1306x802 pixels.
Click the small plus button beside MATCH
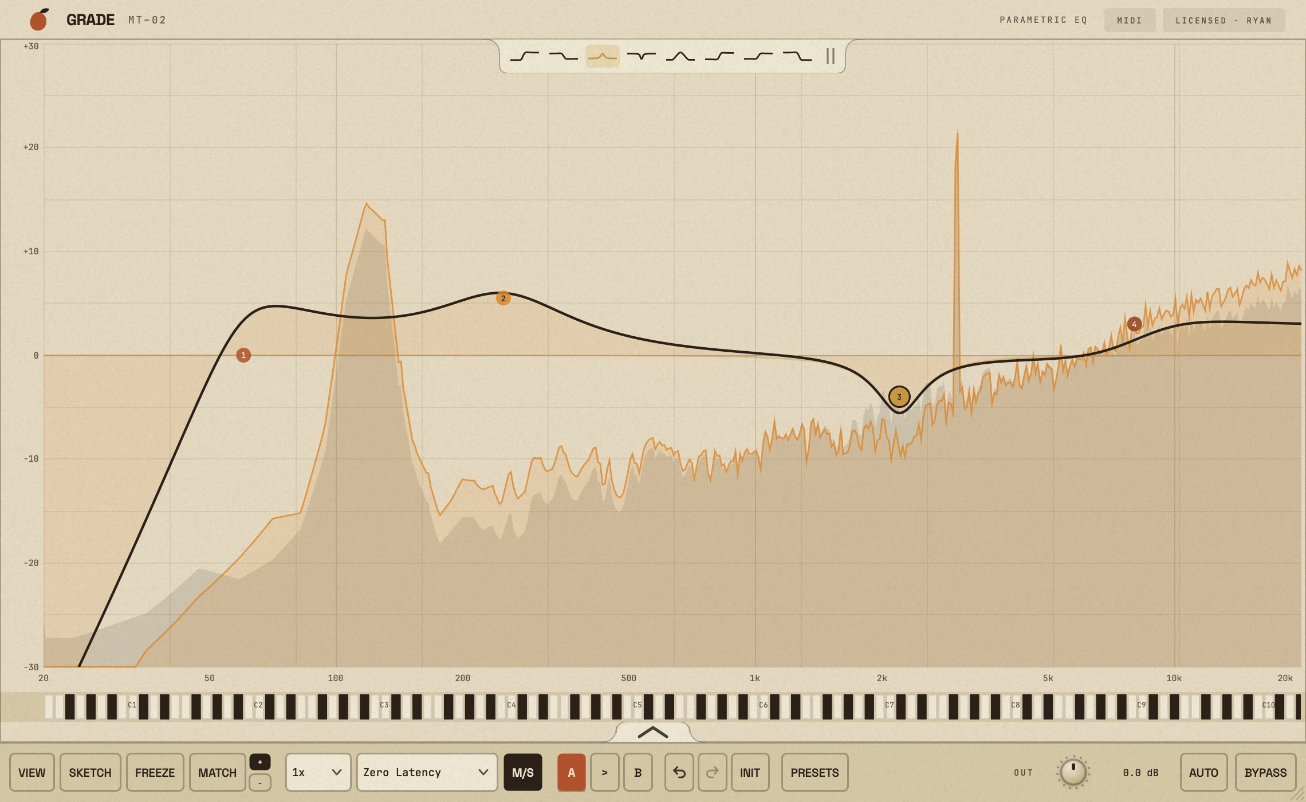(260, 762)
